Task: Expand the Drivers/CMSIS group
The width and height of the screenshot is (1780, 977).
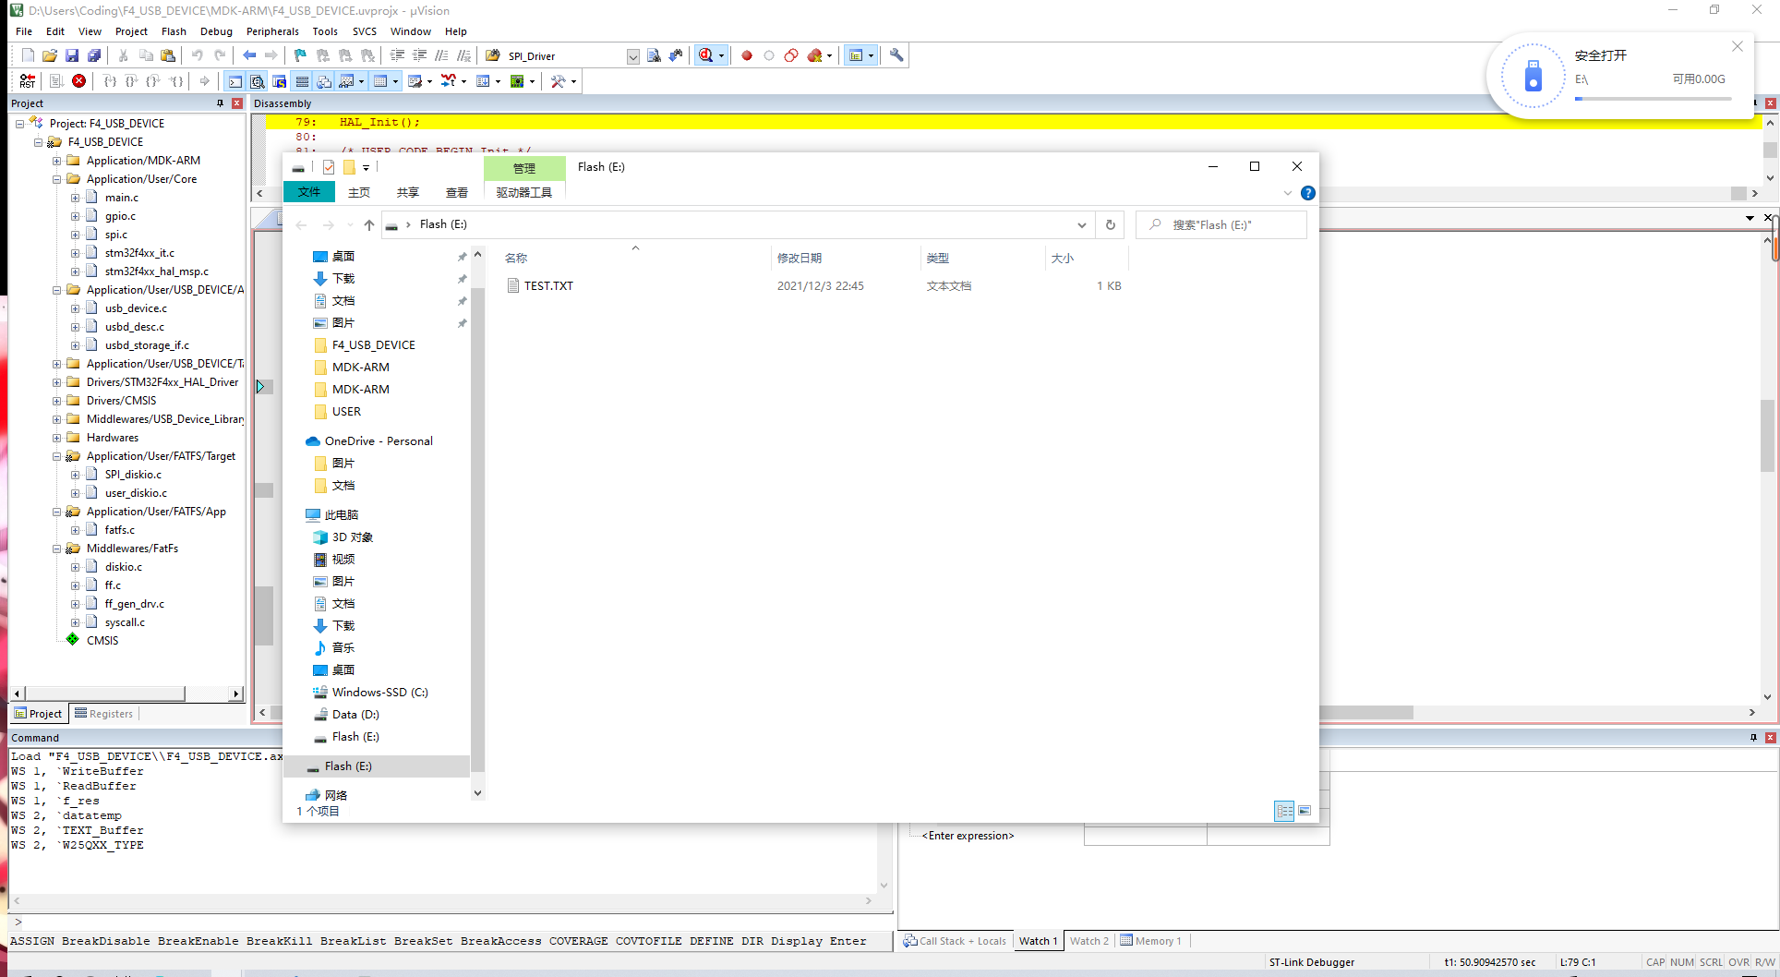Action: 57,401
